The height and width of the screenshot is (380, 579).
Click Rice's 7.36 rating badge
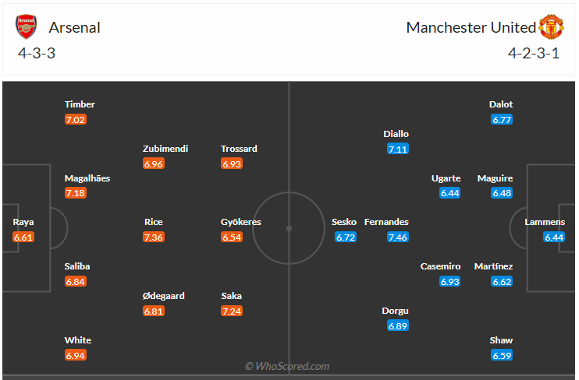click(154, 237)
